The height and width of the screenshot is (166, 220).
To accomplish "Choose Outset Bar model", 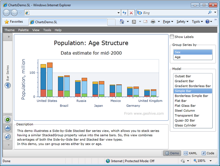I will click(193, 76).
